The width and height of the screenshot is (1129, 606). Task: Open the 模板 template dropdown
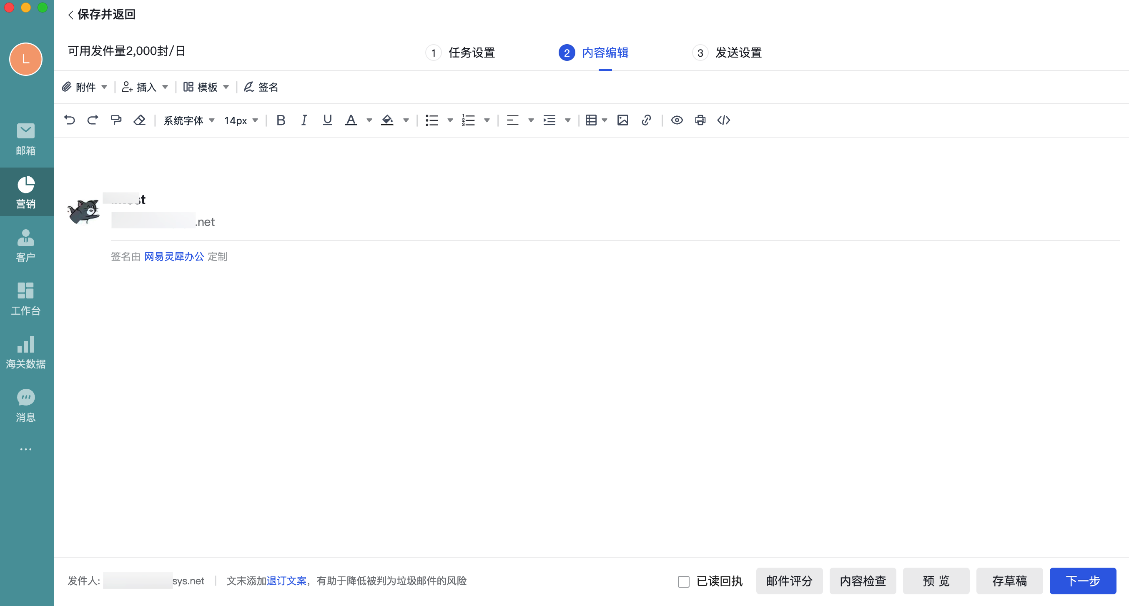click(206, 87)
